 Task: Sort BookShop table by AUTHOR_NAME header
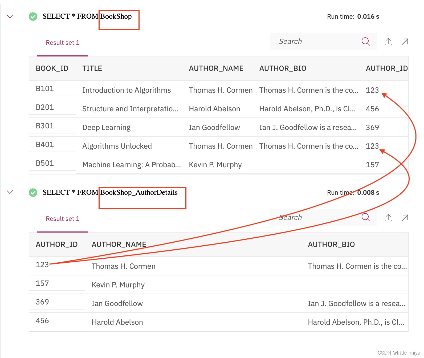pyautogui.click(x=216, y=68)
